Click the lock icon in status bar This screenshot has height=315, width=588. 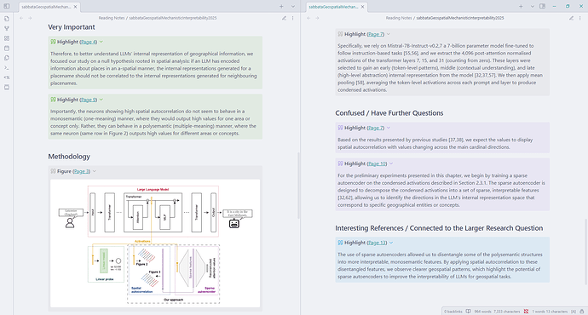click(x=582, y=312)
